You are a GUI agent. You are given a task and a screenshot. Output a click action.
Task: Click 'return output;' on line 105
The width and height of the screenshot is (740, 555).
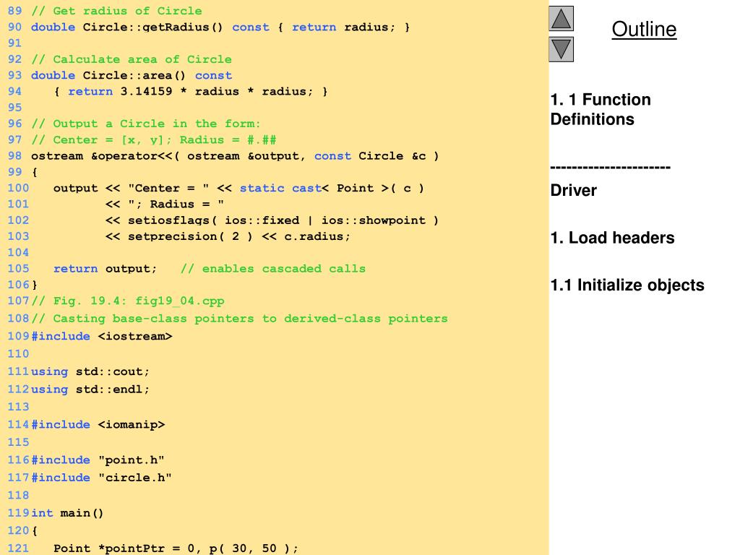[105, 269]
